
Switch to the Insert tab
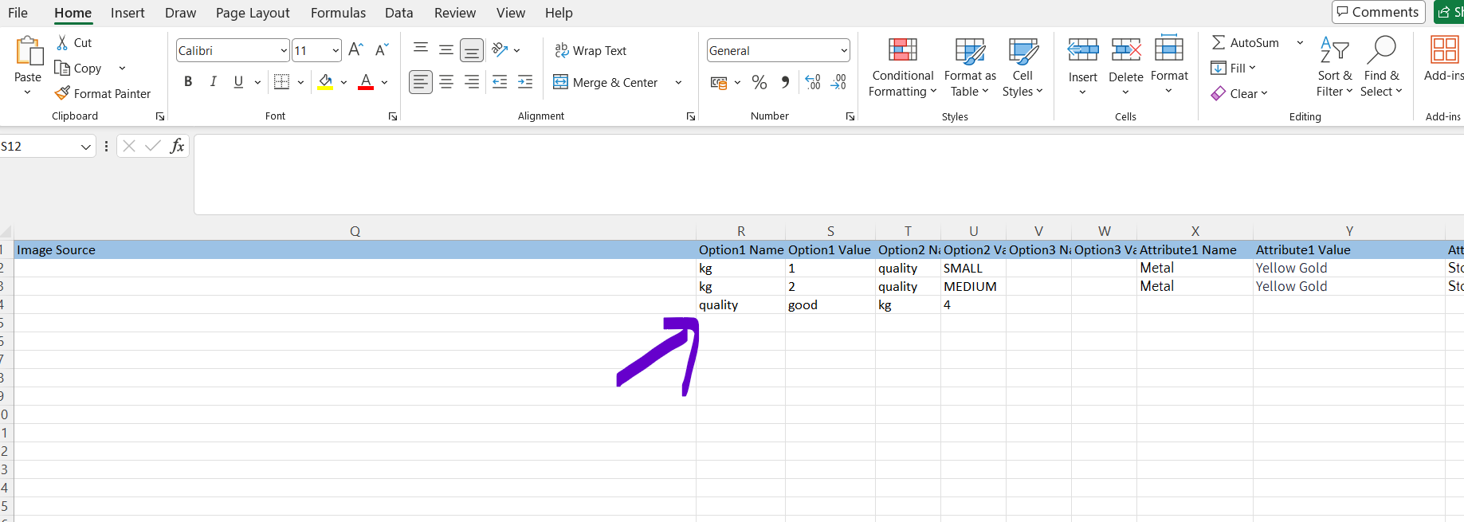[128, 13]
